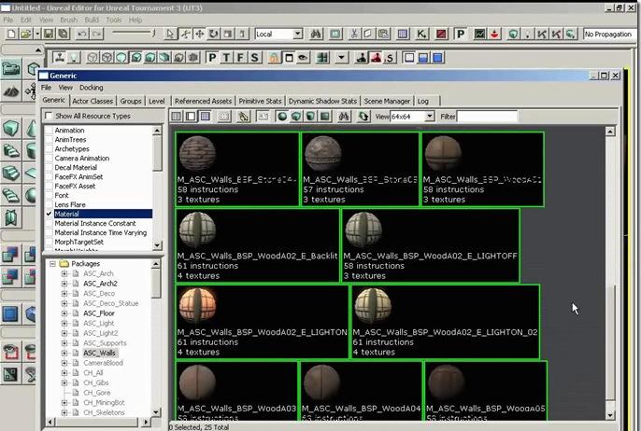Check the Material Instance Constant type
Image resolution: width=641 pixels, height=431 pixels.
tap(49, 223)
